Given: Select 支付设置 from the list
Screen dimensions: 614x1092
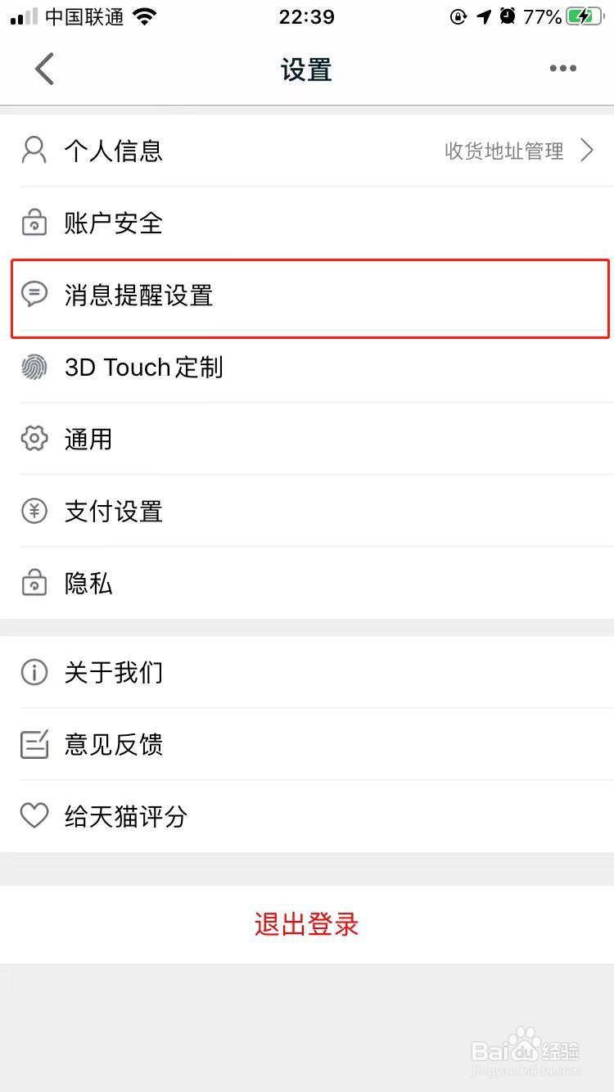Looking at the screenshot, I should pos(307,511).
